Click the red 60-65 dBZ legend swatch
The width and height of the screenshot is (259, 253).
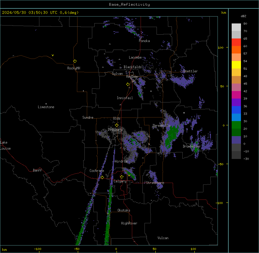236,42
